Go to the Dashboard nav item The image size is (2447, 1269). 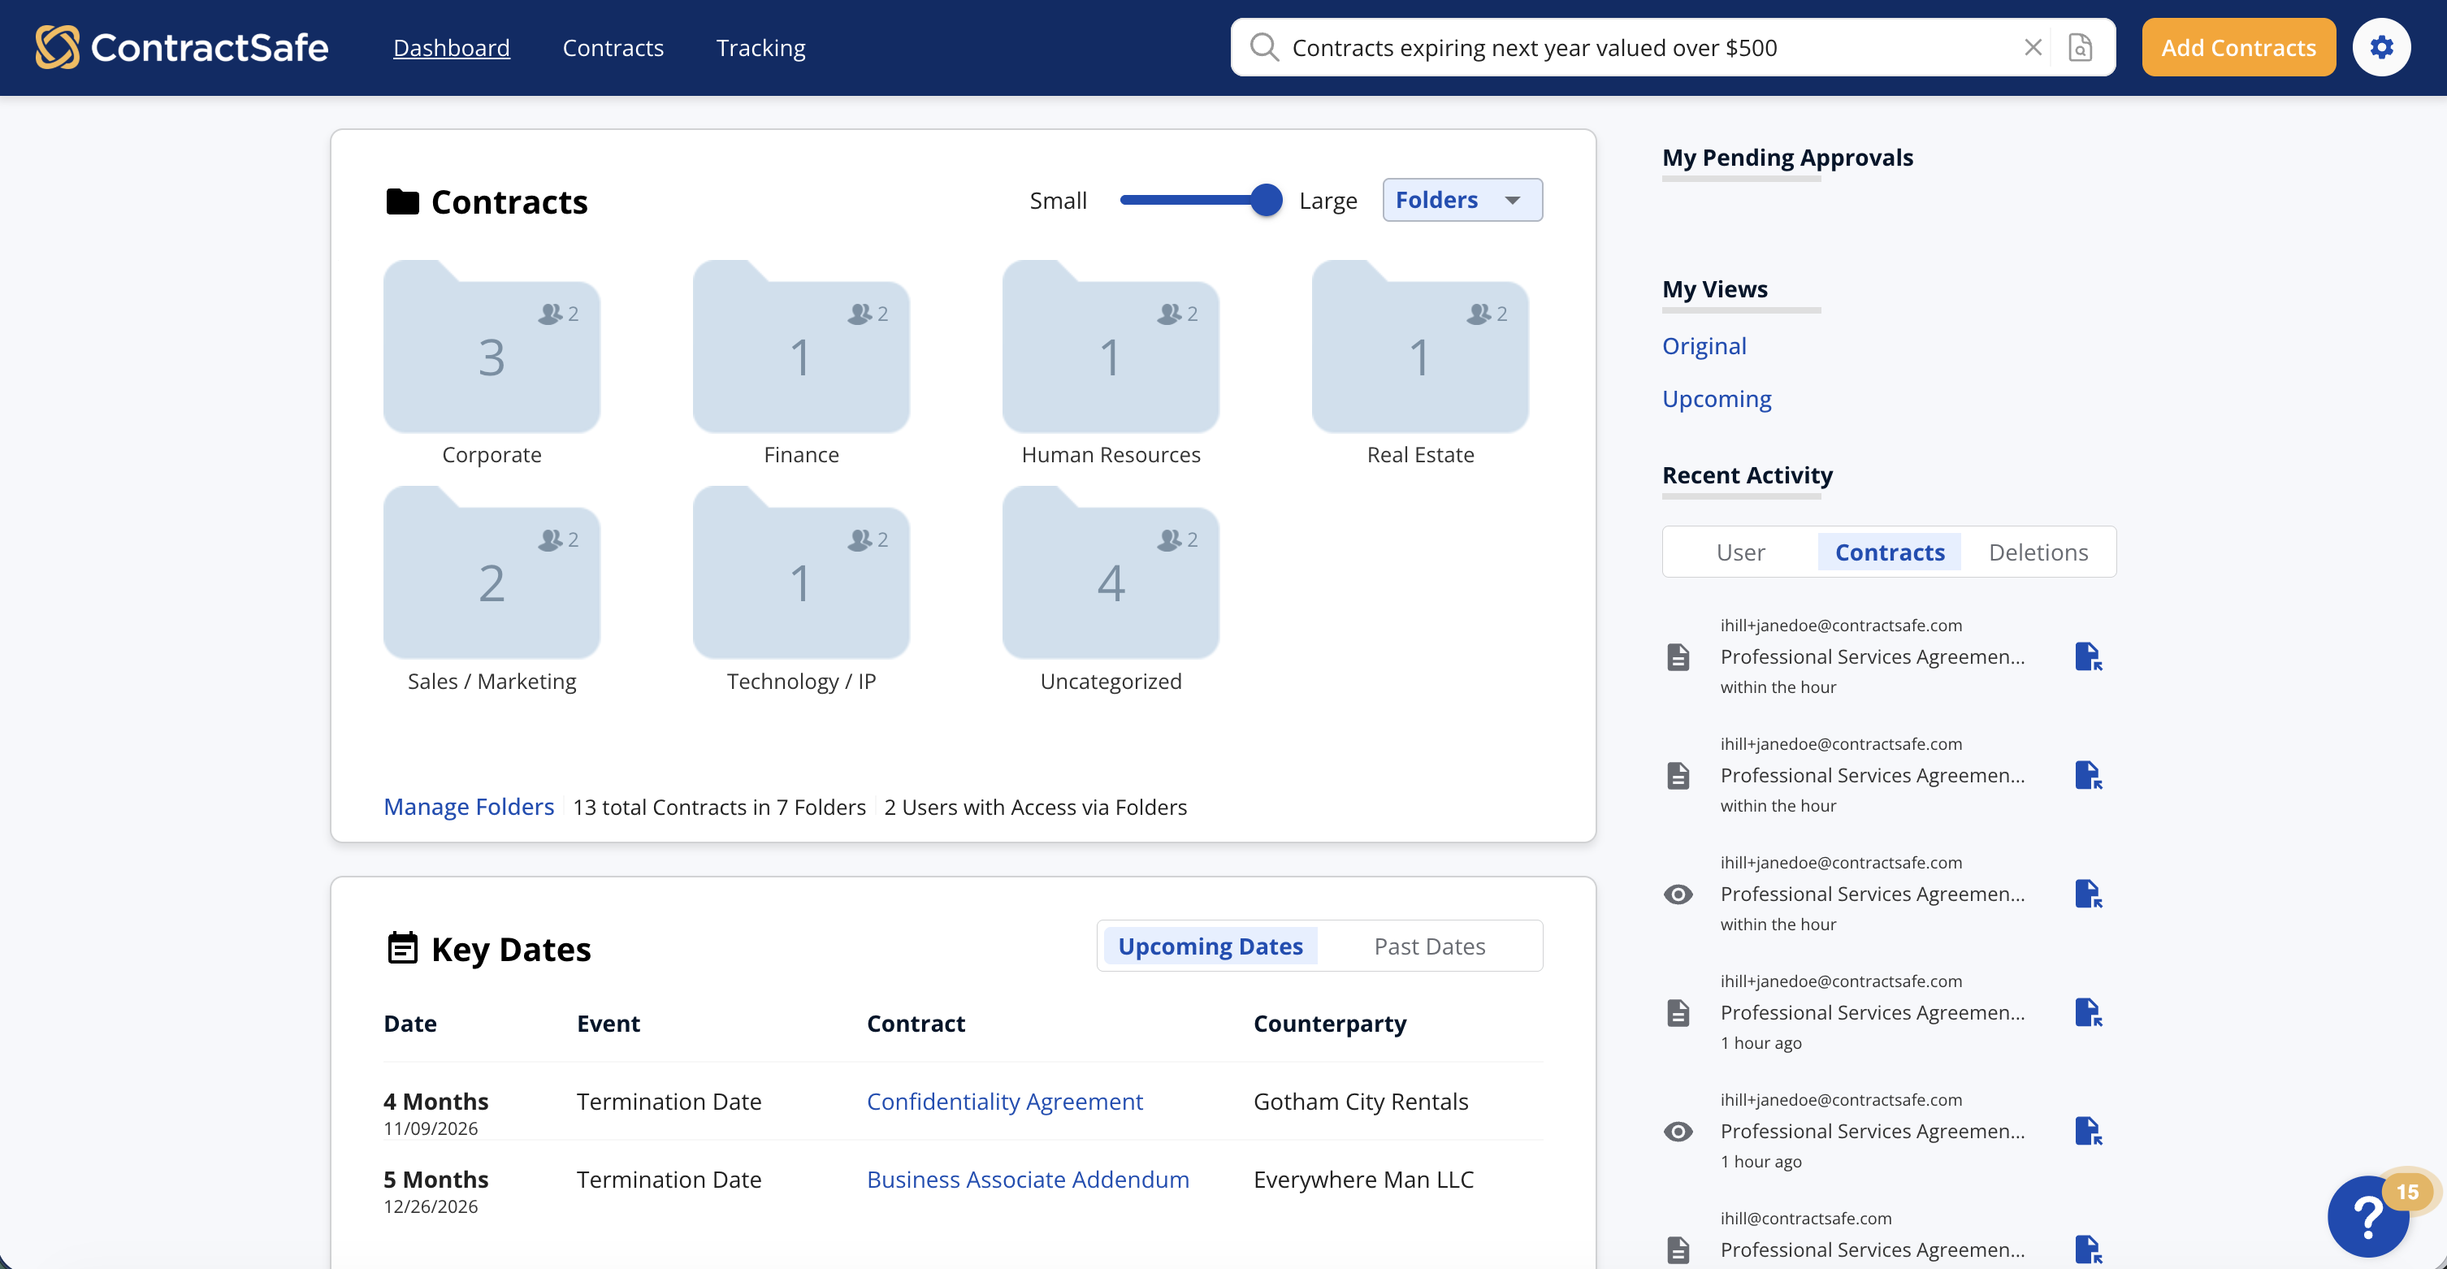tap(451, 47)
